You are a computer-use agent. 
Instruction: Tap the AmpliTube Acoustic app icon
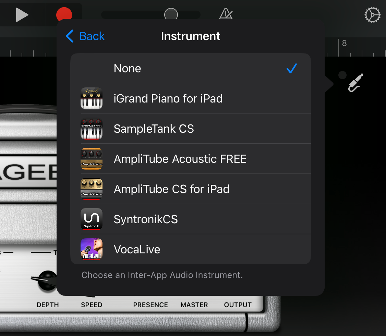(92, 159)
